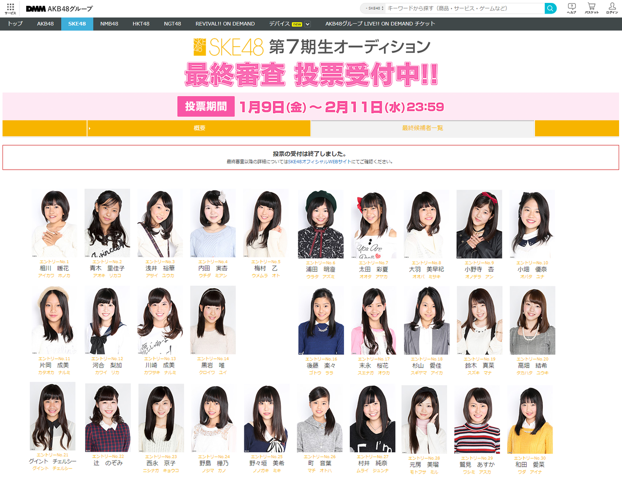Open the DMM services grid menu
622x492 pixels.
coord(10,8)
